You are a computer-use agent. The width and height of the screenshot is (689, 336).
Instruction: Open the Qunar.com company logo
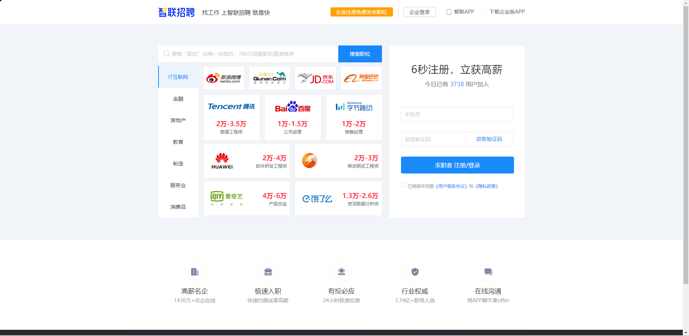coord(270,78)
